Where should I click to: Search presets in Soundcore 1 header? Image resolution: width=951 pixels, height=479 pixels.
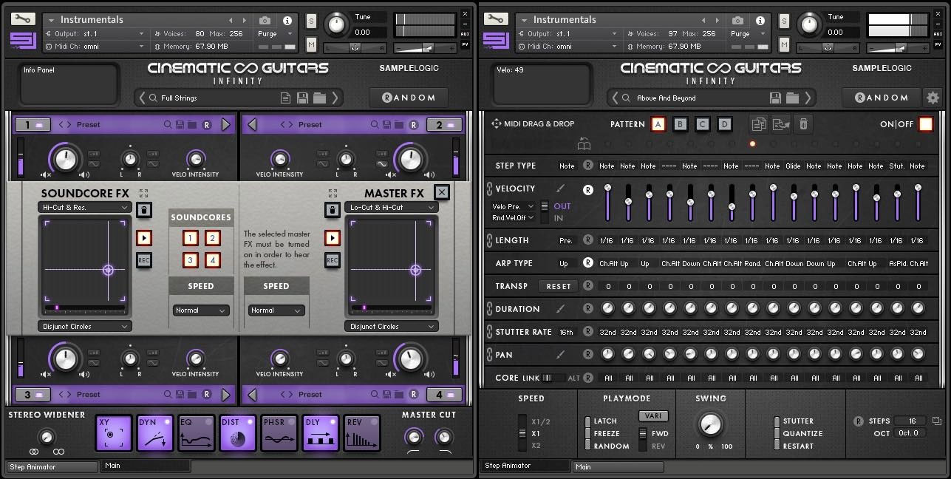tap(169, 125)
